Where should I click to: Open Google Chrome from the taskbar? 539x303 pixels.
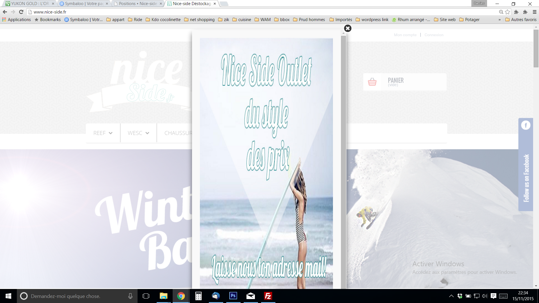coord(181,296)
